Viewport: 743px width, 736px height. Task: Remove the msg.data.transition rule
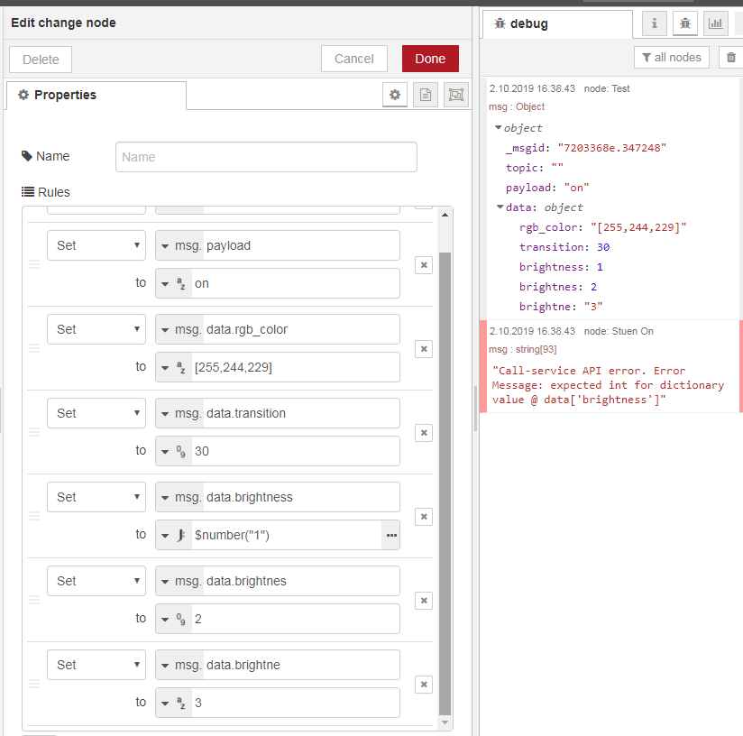pyautogui.click(x=423, y=433)
